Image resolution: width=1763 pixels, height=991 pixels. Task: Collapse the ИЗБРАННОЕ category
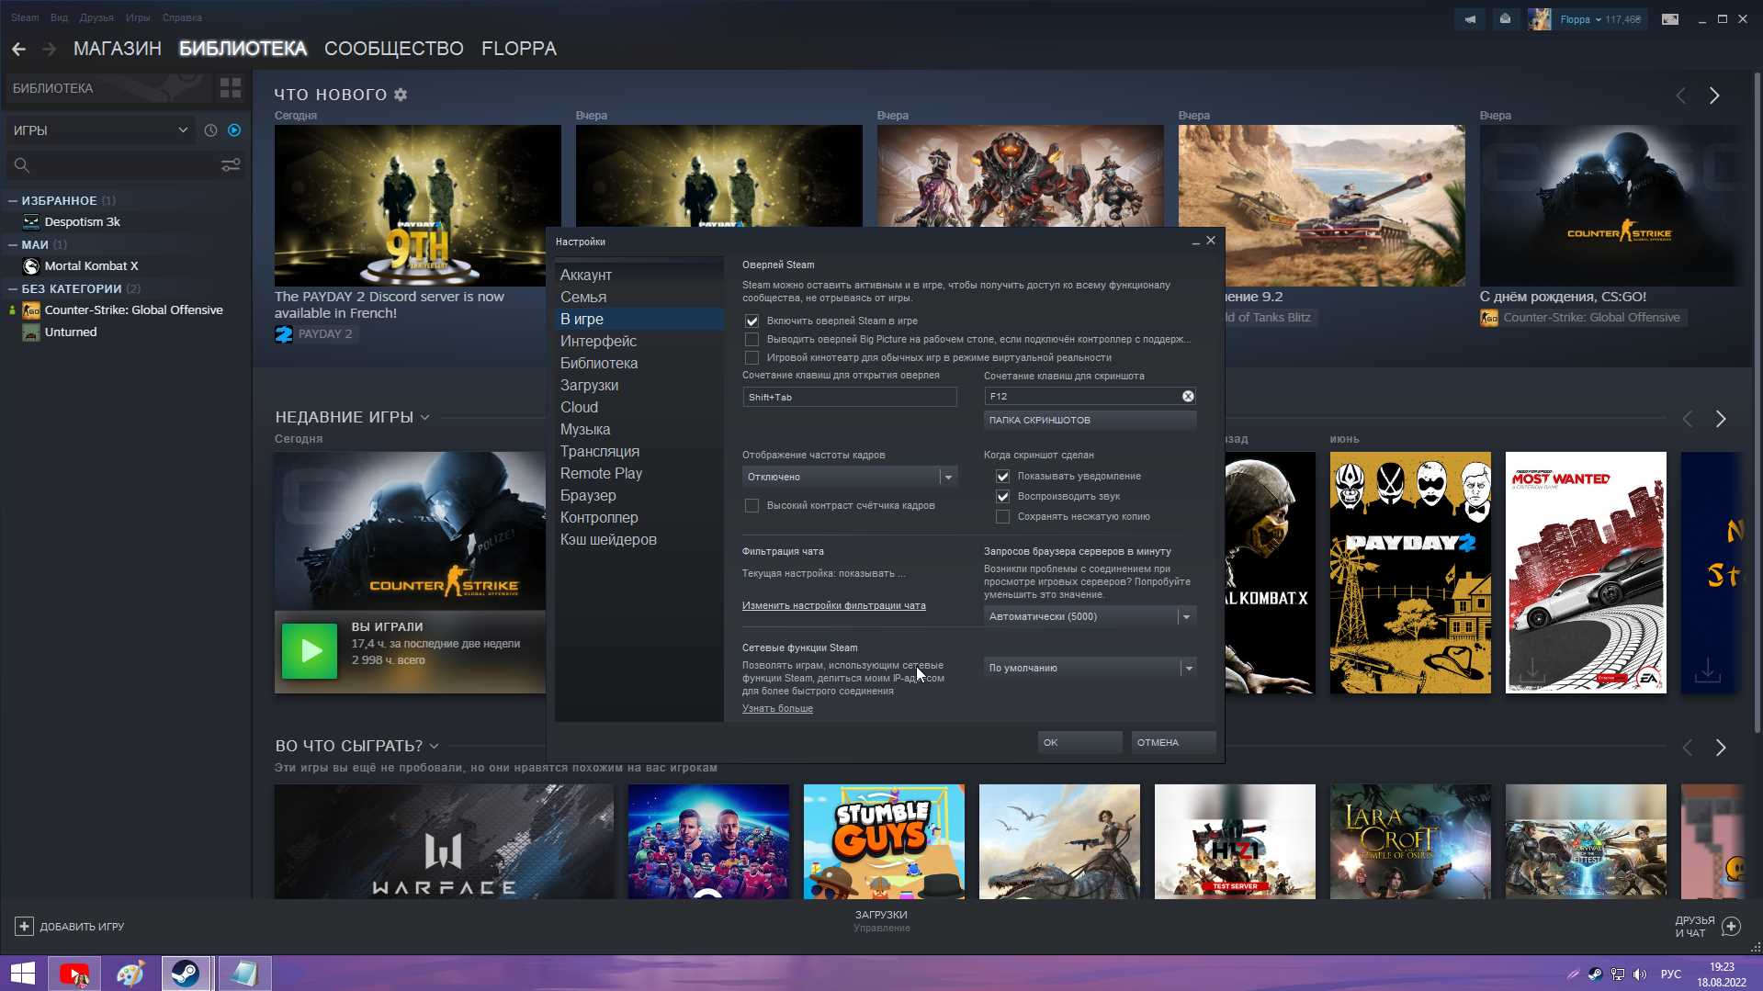tap(13, 200)
